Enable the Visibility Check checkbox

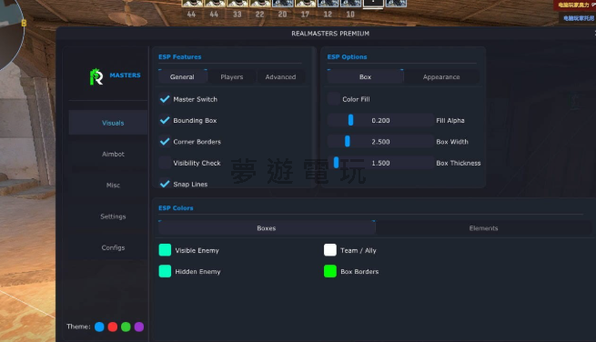165,163
